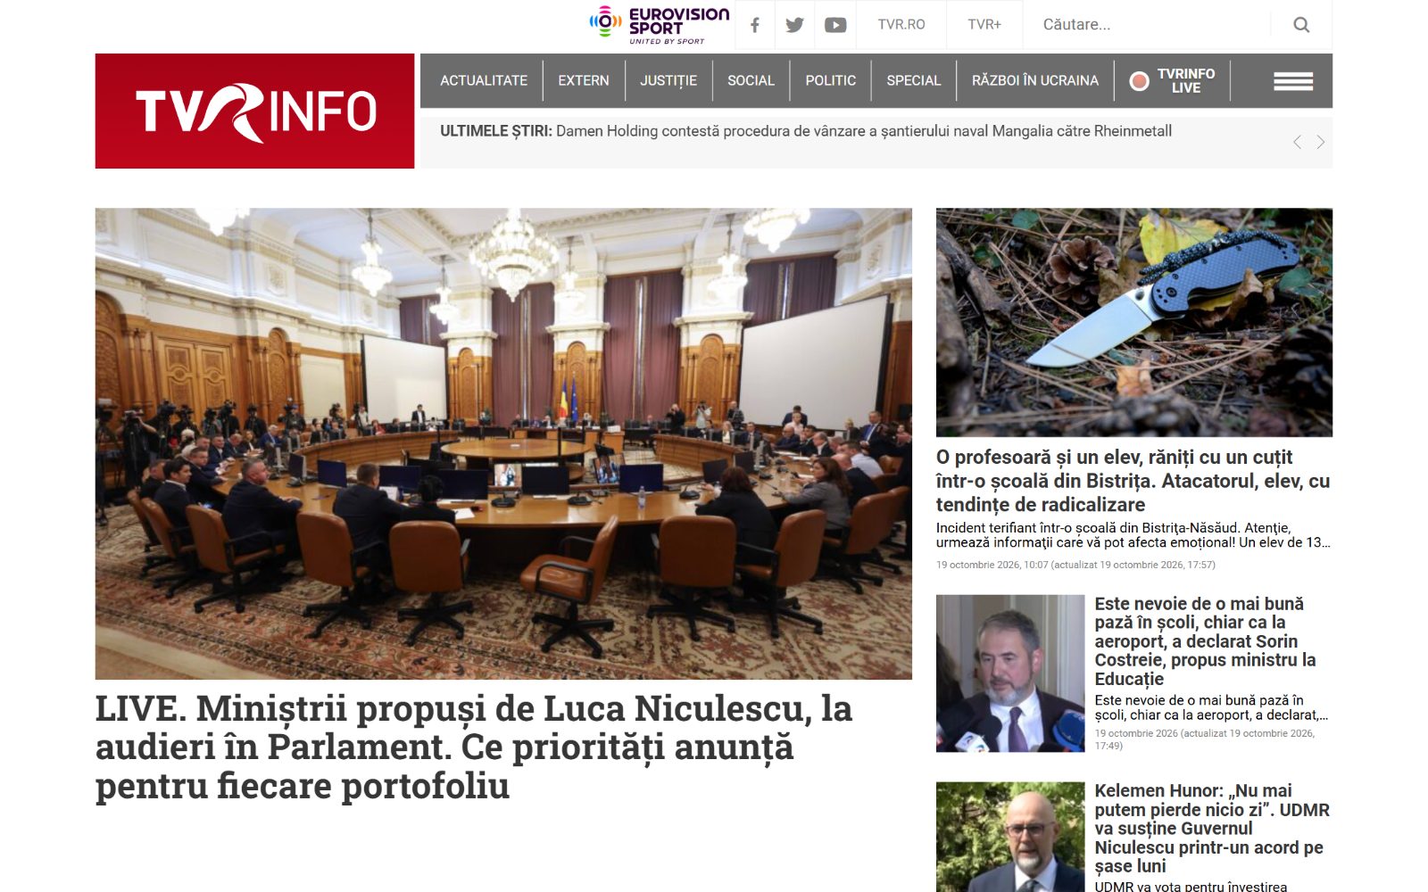Open the TVR+ link
Screen dimensions: 1428x892
(984, 25)
